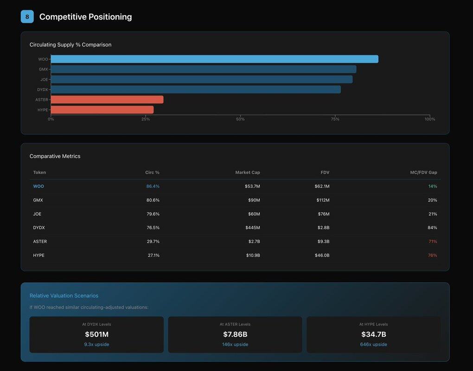Viewport: 473px width, 371px height.
Task: Click the Circulating Supply % Comparison title
Action: [70, 45]
